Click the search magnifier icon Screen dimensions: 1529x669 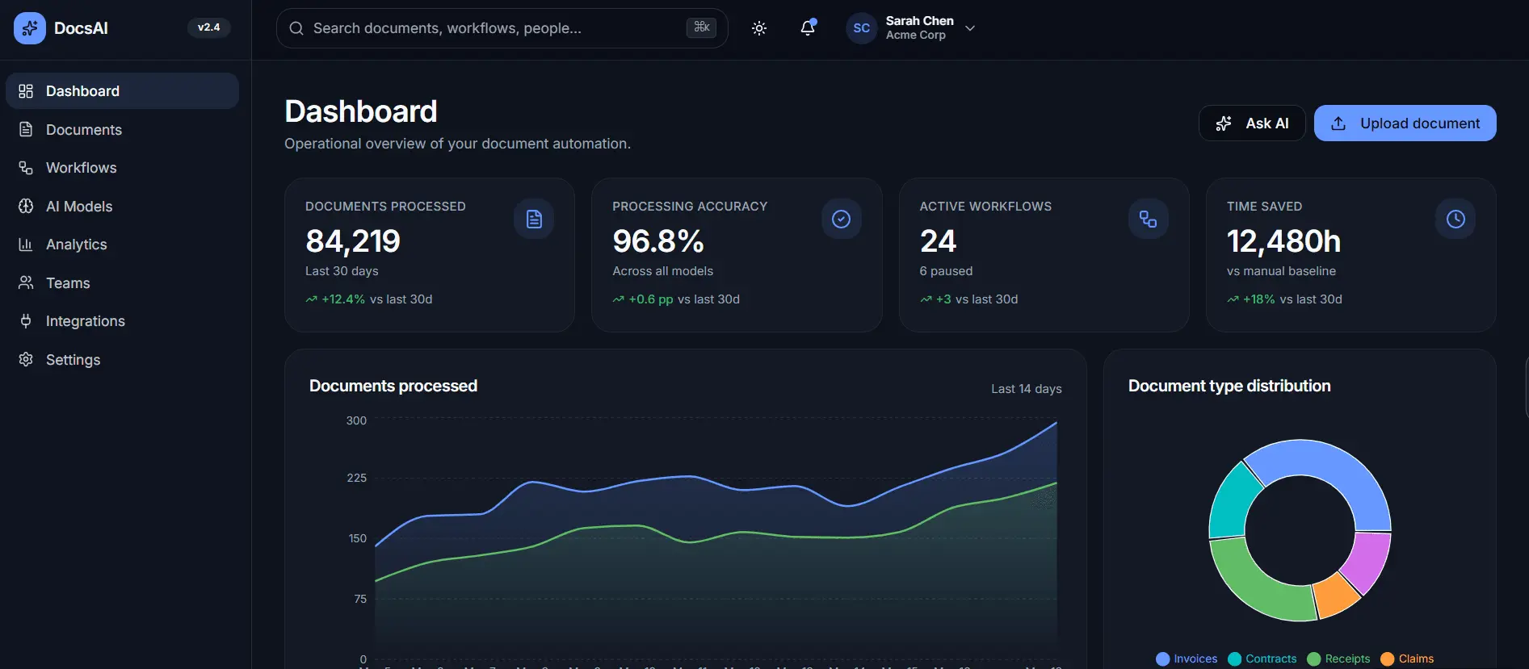(296, 28)
